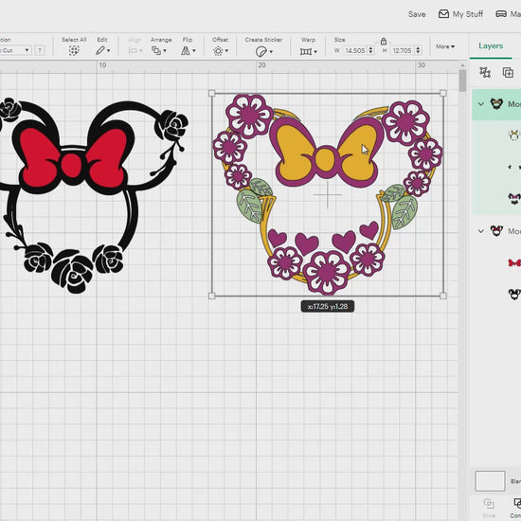Toggle the size aspect-ratio lock
Viewport: 521px width, 521px height.
[x=384, y=42]
